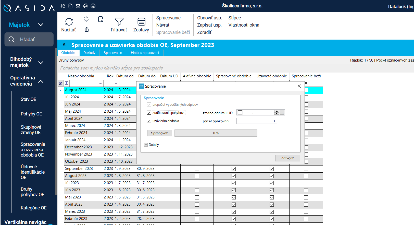Expand the Detaily section
This screenshot has height=225, width=414.
146,145
